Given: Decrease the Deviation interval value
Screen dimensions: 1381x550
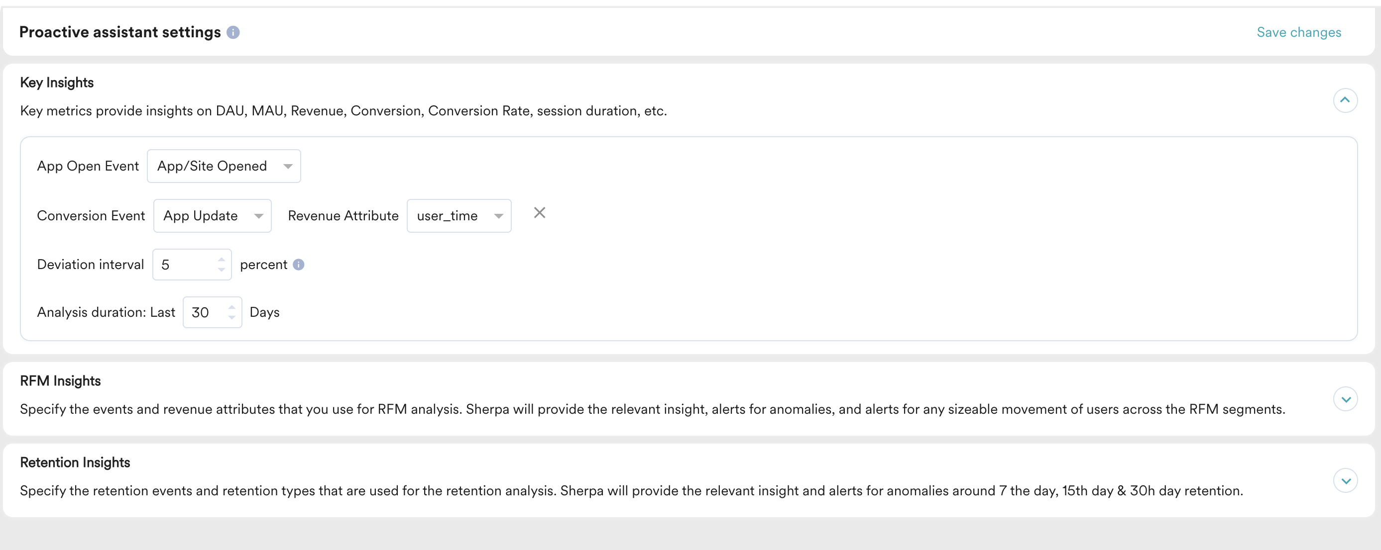Looking at the screenshot, I should 222,270.
